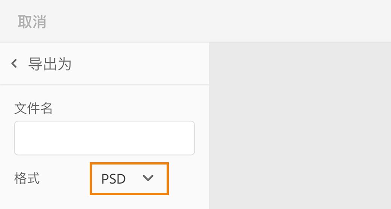Screen dimensions: 391x209
Task: Click the orange-highlighted format selector
Action: [129, 179]
